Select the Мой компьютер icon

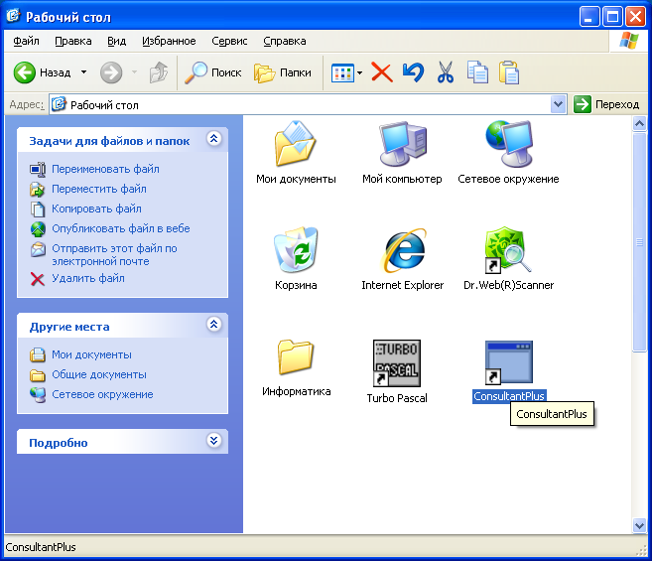click(x=403, y=144)
